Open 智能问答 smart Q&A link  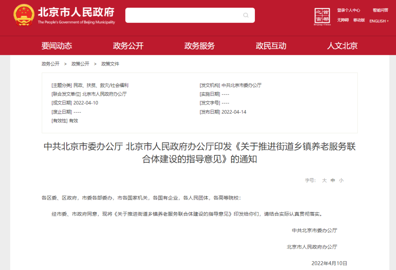point(381,10)
